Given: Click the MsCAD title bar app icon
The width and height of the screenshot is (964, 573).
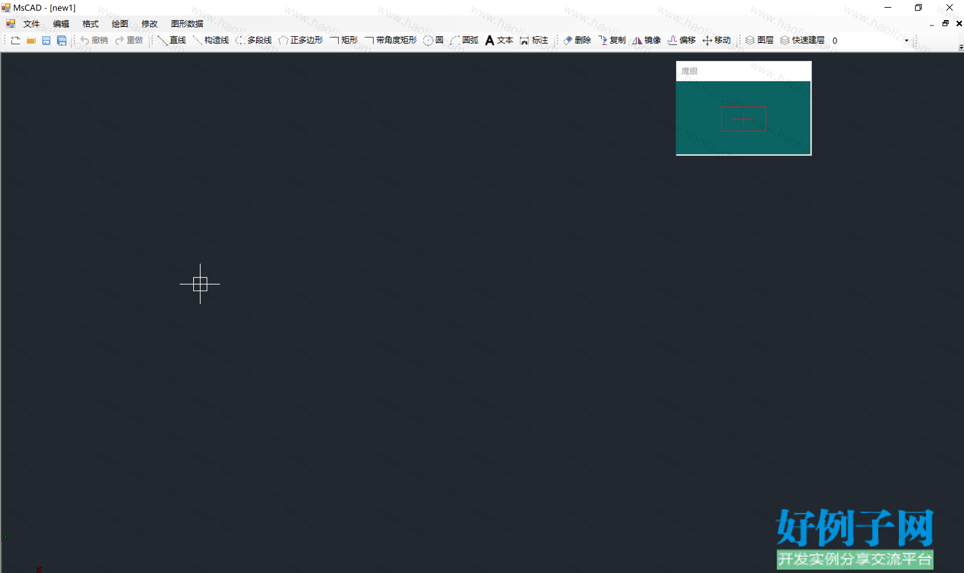Looking at the screenshot, I should [x=6, y=7].
